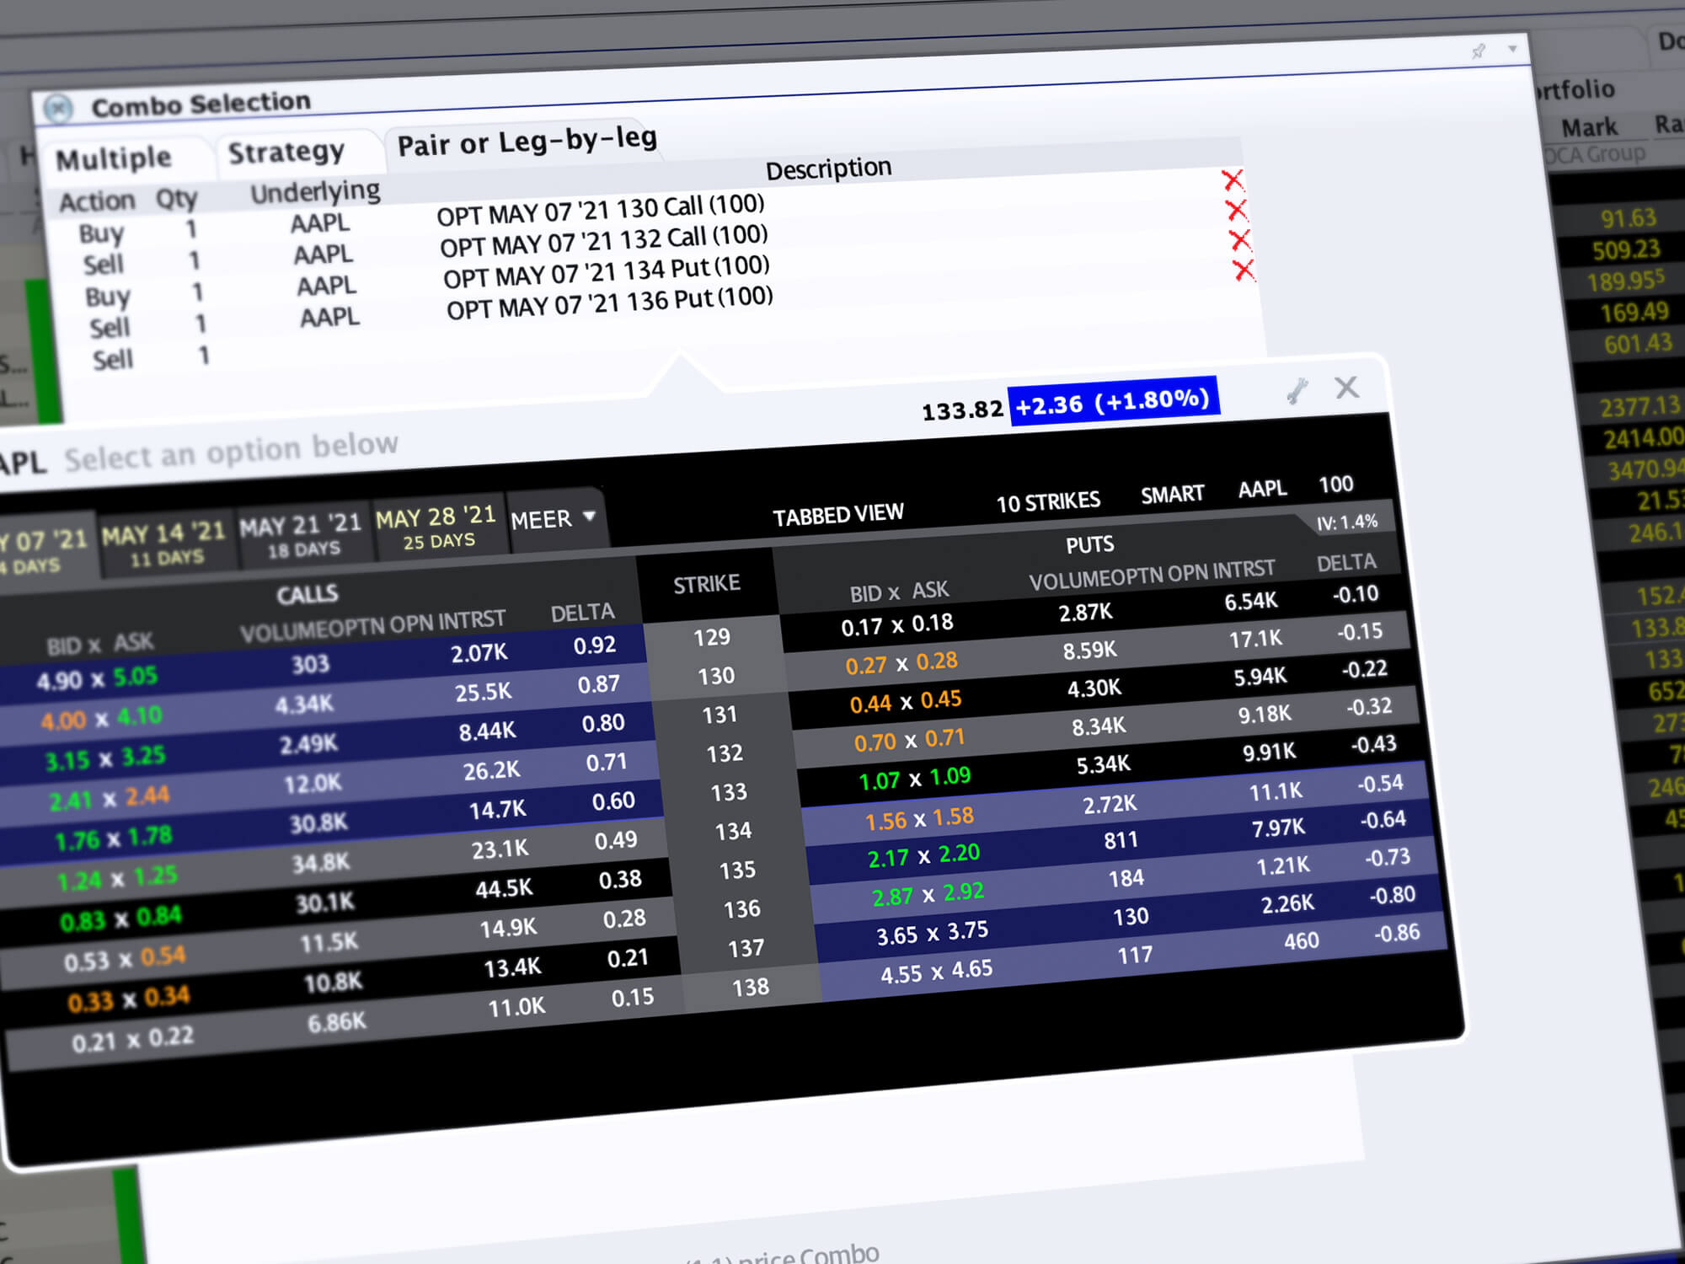
Task: Select call bid/ask 1.24 x 1.25
Action: point(117,879)
